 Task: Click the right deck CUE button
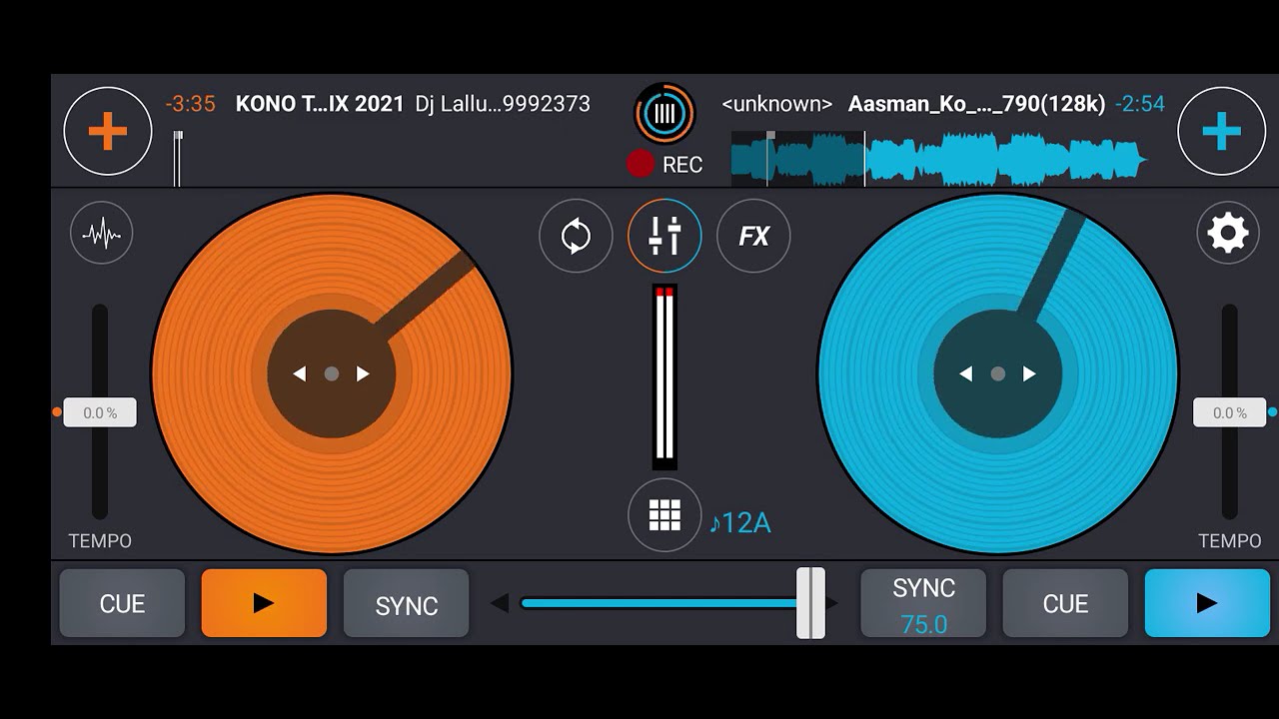pyautogui.click(x=1065, y=603)
